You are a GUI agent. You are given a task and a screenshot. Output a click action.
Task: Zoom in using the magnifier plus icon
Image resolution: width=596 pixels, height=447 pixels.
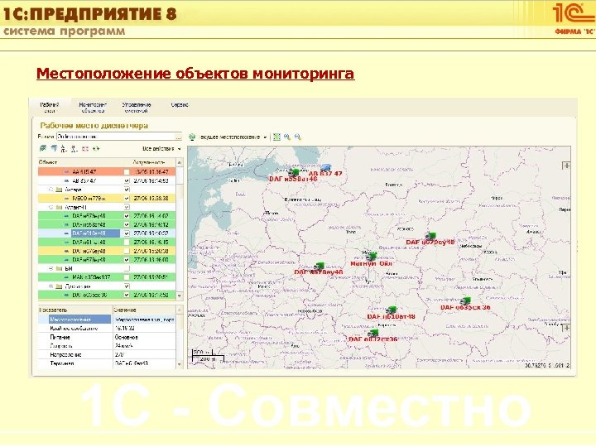[x=287, y=137]
